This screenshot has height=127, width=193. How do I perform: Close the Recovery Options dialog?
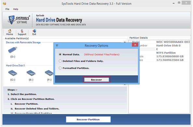click(135, 45)
